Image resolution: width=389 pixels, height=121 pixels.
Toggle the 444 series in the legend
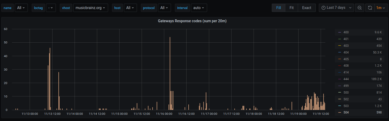[346, 79]
